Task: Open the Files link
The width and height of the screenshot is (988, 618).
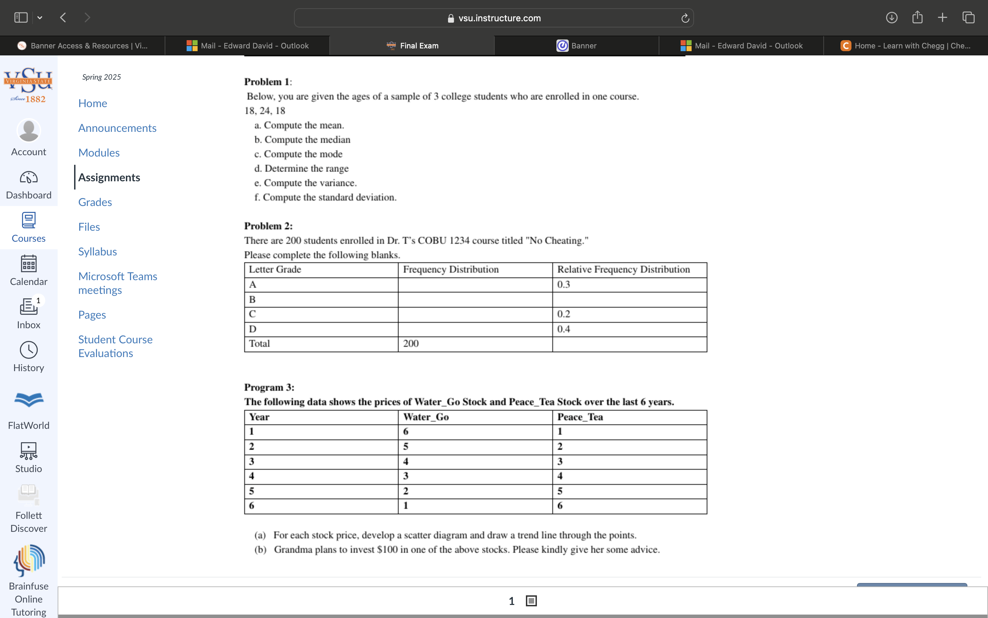Action: 89,227
